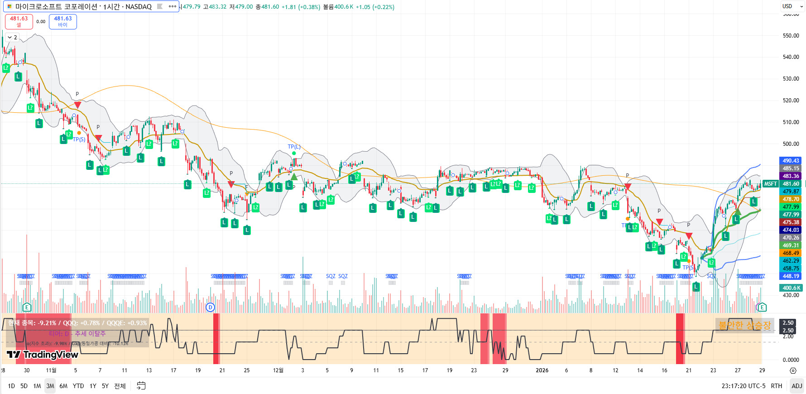806x394 pixels.
Task: Click the earnings E marker near date 29
Action: 762,308
